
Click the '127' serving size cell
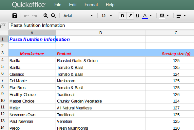(170, 107)
